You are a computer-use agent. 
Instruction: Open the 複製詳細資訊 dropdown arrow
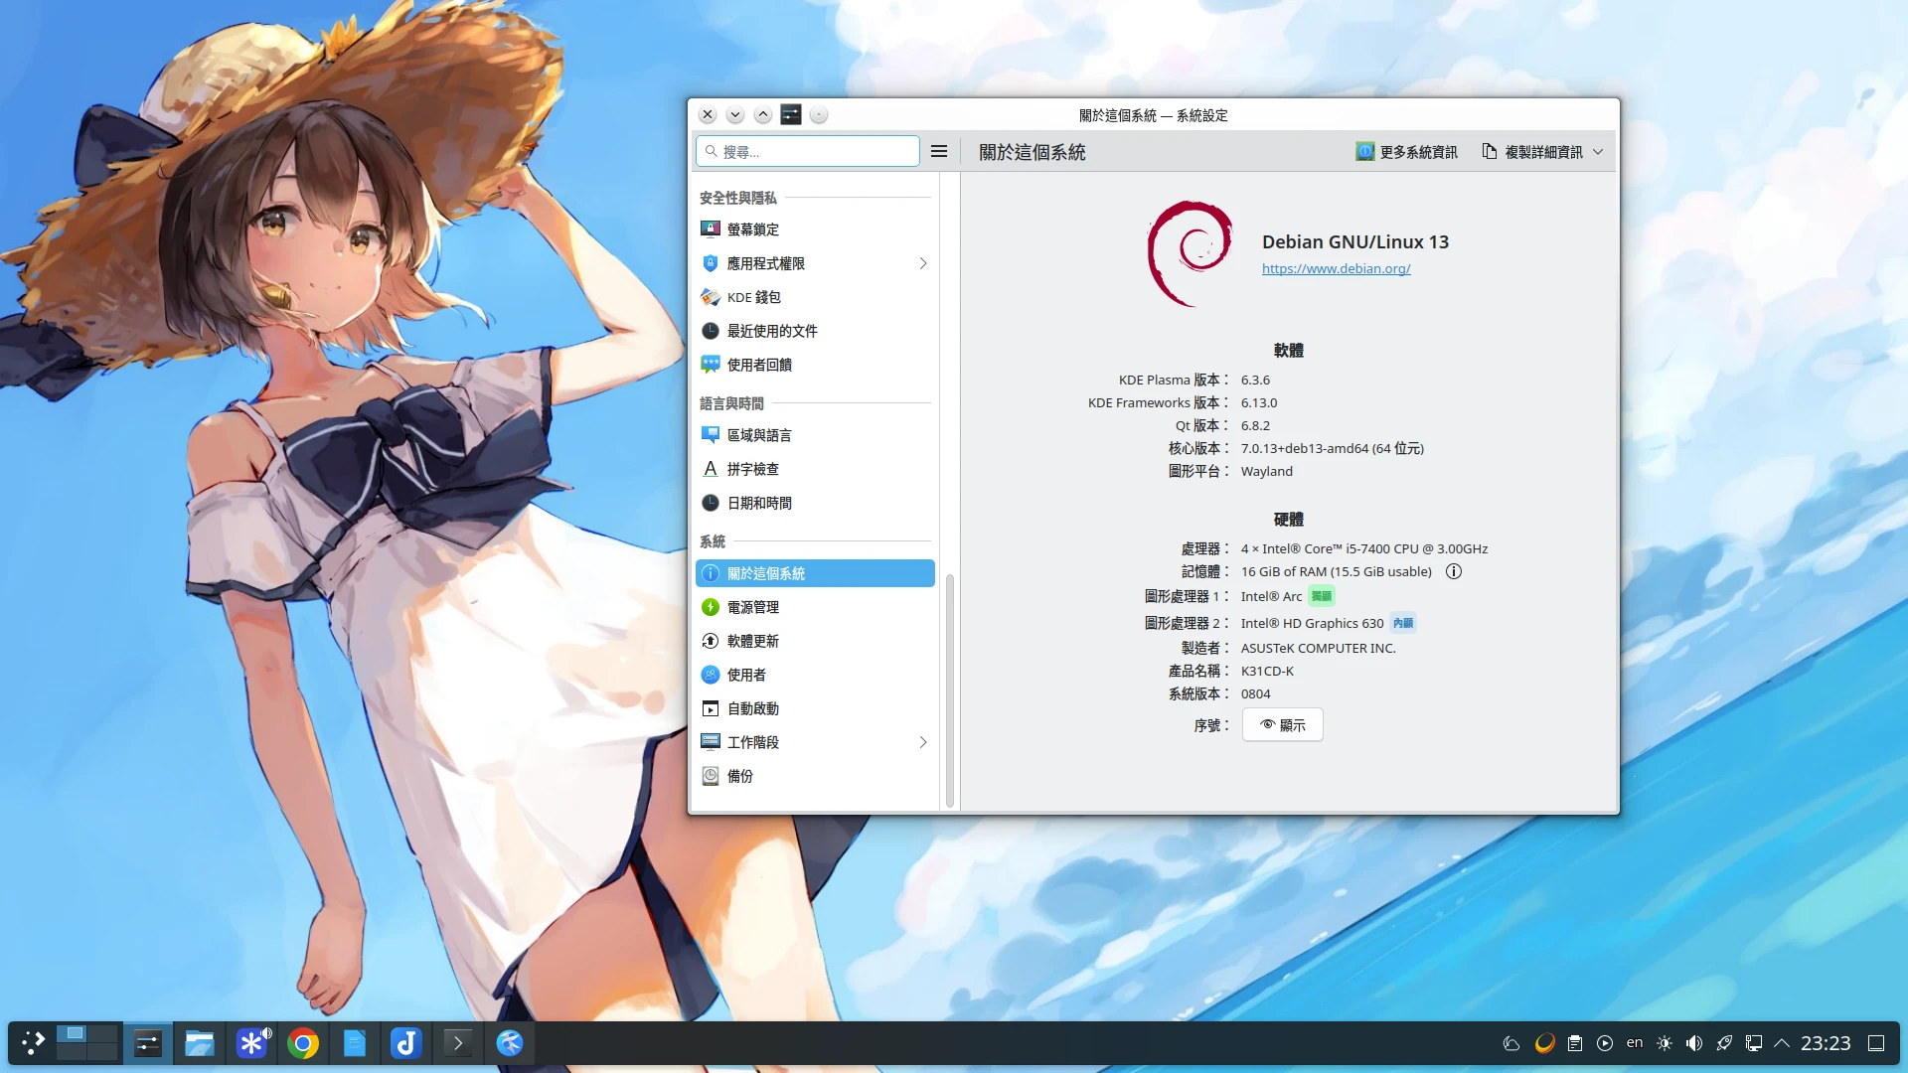click(x=1598, y=151)
